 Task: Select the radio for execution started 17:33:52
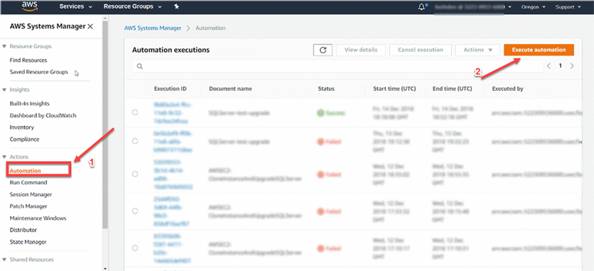(135, 211)
